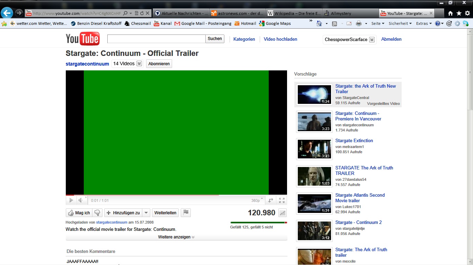Screen dimensions: 473x265
Task: Open the Chessmail bookmark
Action: coord(138,23)
